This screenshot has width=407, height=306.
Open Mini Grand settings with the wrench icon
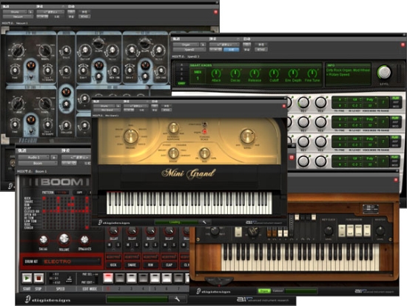point(204,222)
